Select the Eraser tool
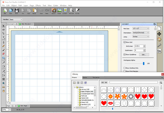The image size is (164, 113). click(4, 54)
